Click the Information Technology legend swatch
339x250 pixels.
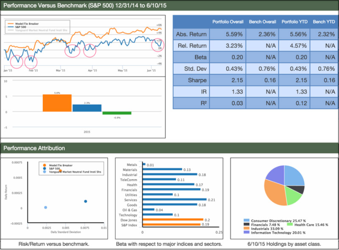247,233
